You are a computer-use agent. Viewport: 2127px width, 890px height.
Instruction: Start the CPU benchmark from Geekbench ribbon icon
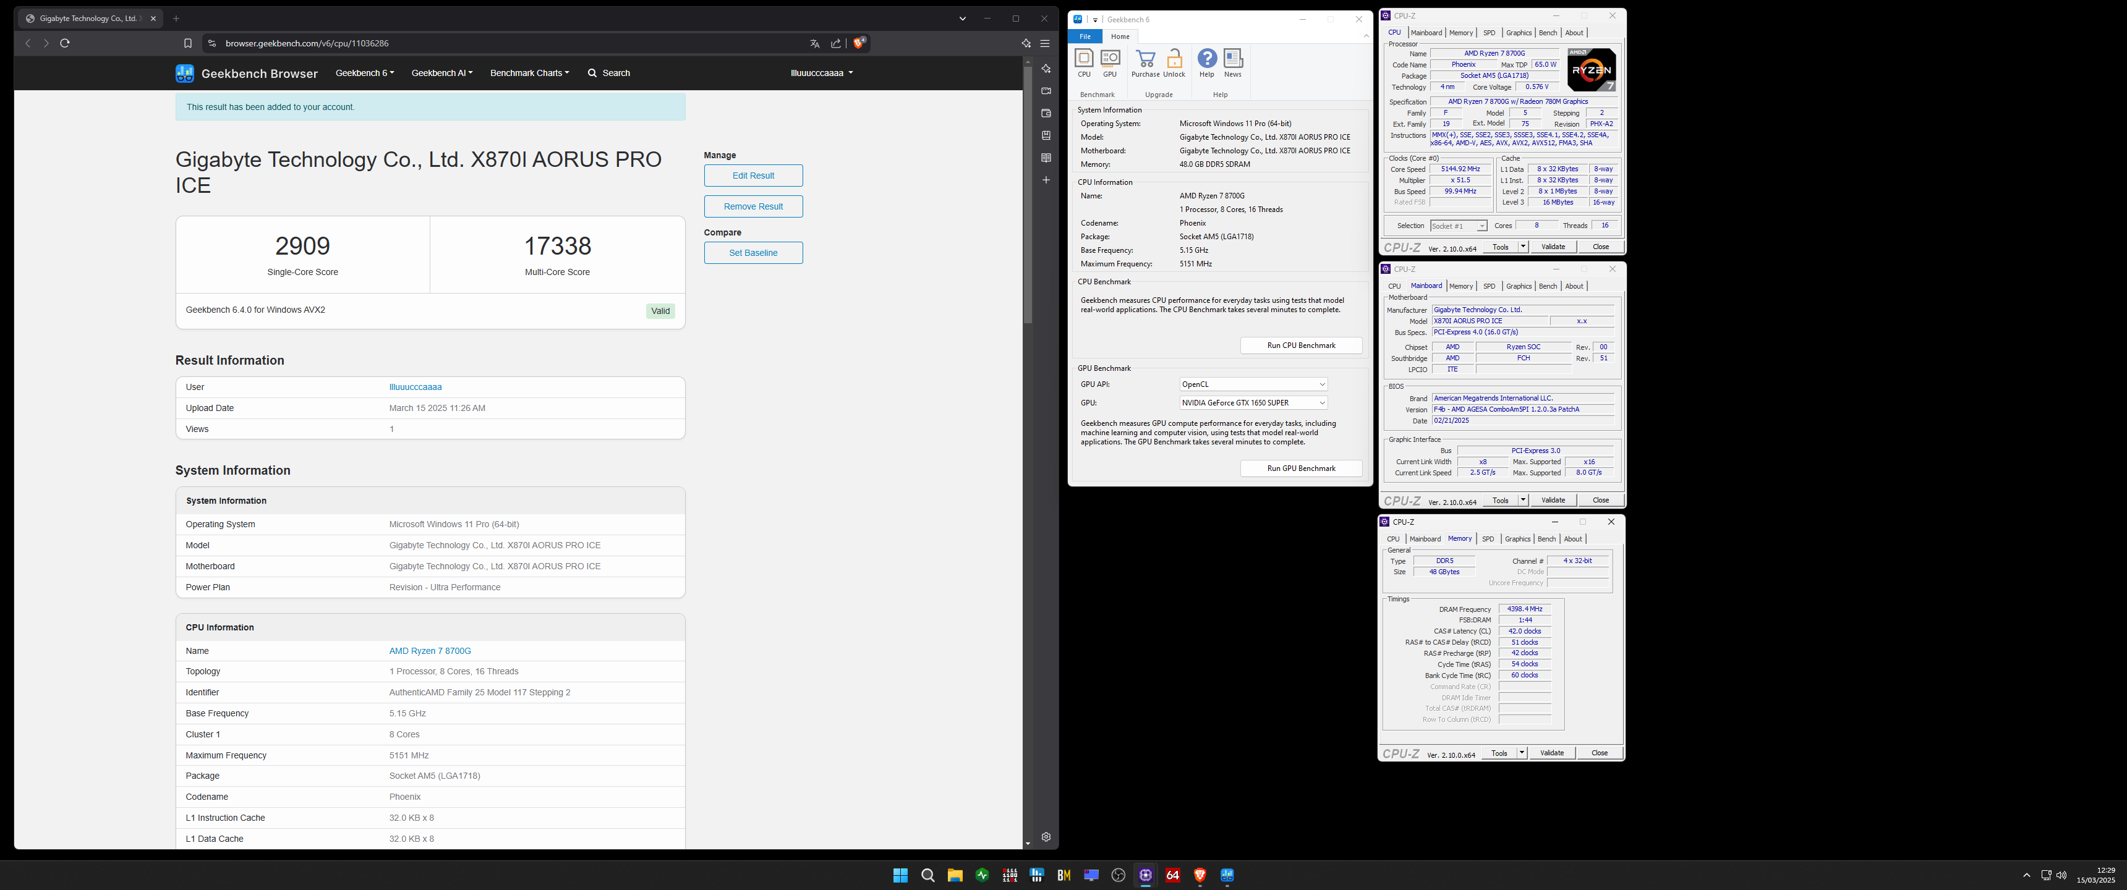coord(1084,63)
